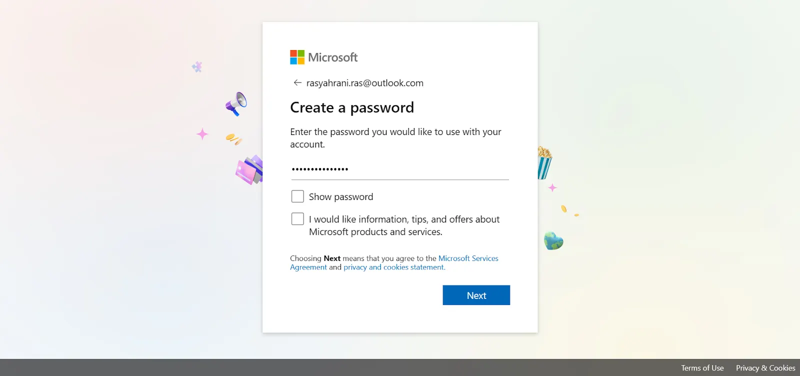
Task: Click the pink sparkle below the popcorn
Action: coord(552,187)
